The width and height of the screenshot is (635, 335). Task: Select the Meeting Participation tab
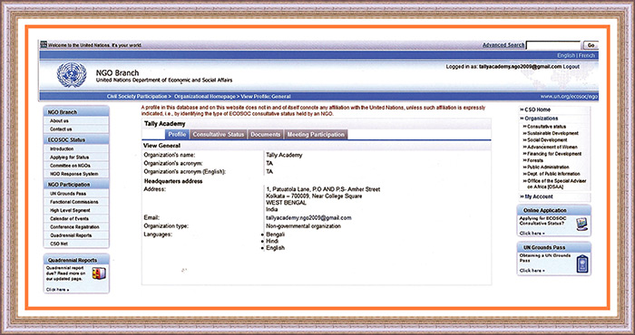316,135
